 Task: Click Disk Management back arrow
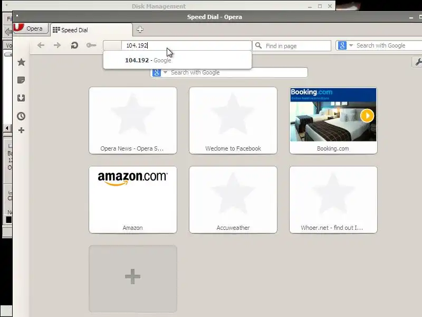tap(8, 32)
